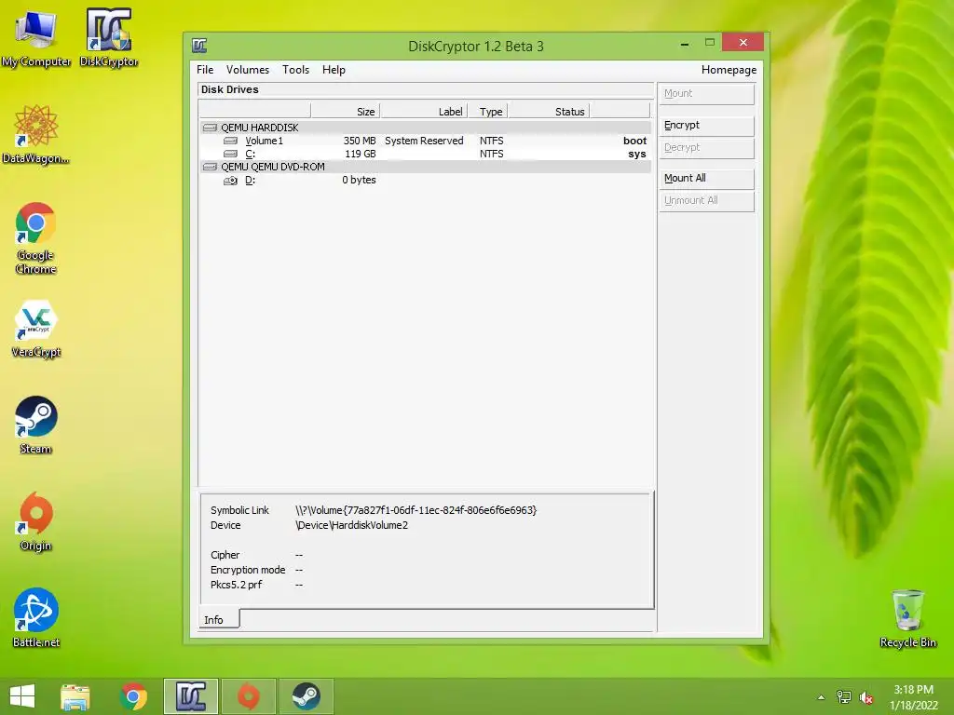
Task: Open the DataWagon desktop shortcut
Action: tap(35, 134)
